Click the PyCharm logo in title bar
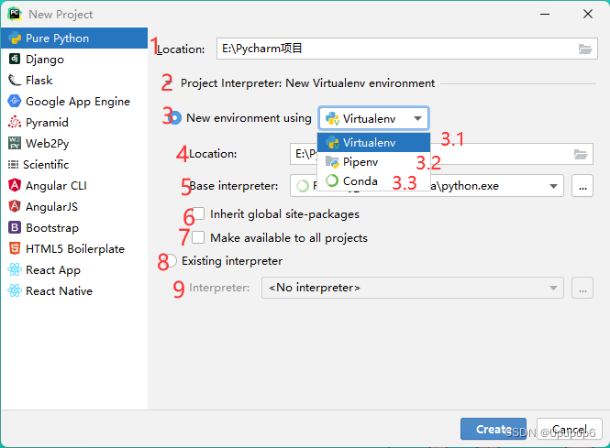Screen dimensions: 610x448 [15, 14]
